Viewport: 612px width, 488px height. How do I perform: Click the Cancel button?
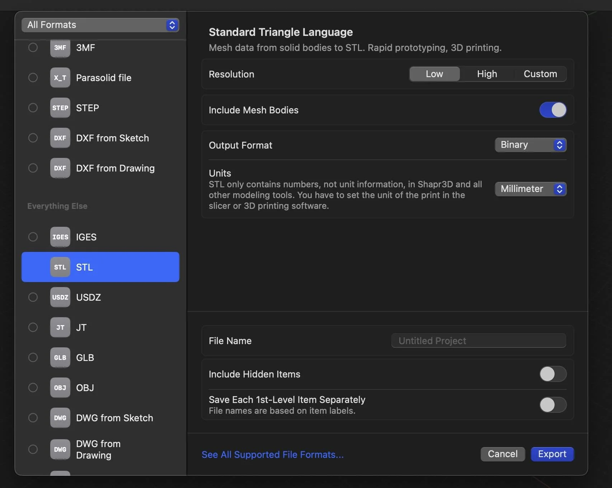(x=503, y=454)
